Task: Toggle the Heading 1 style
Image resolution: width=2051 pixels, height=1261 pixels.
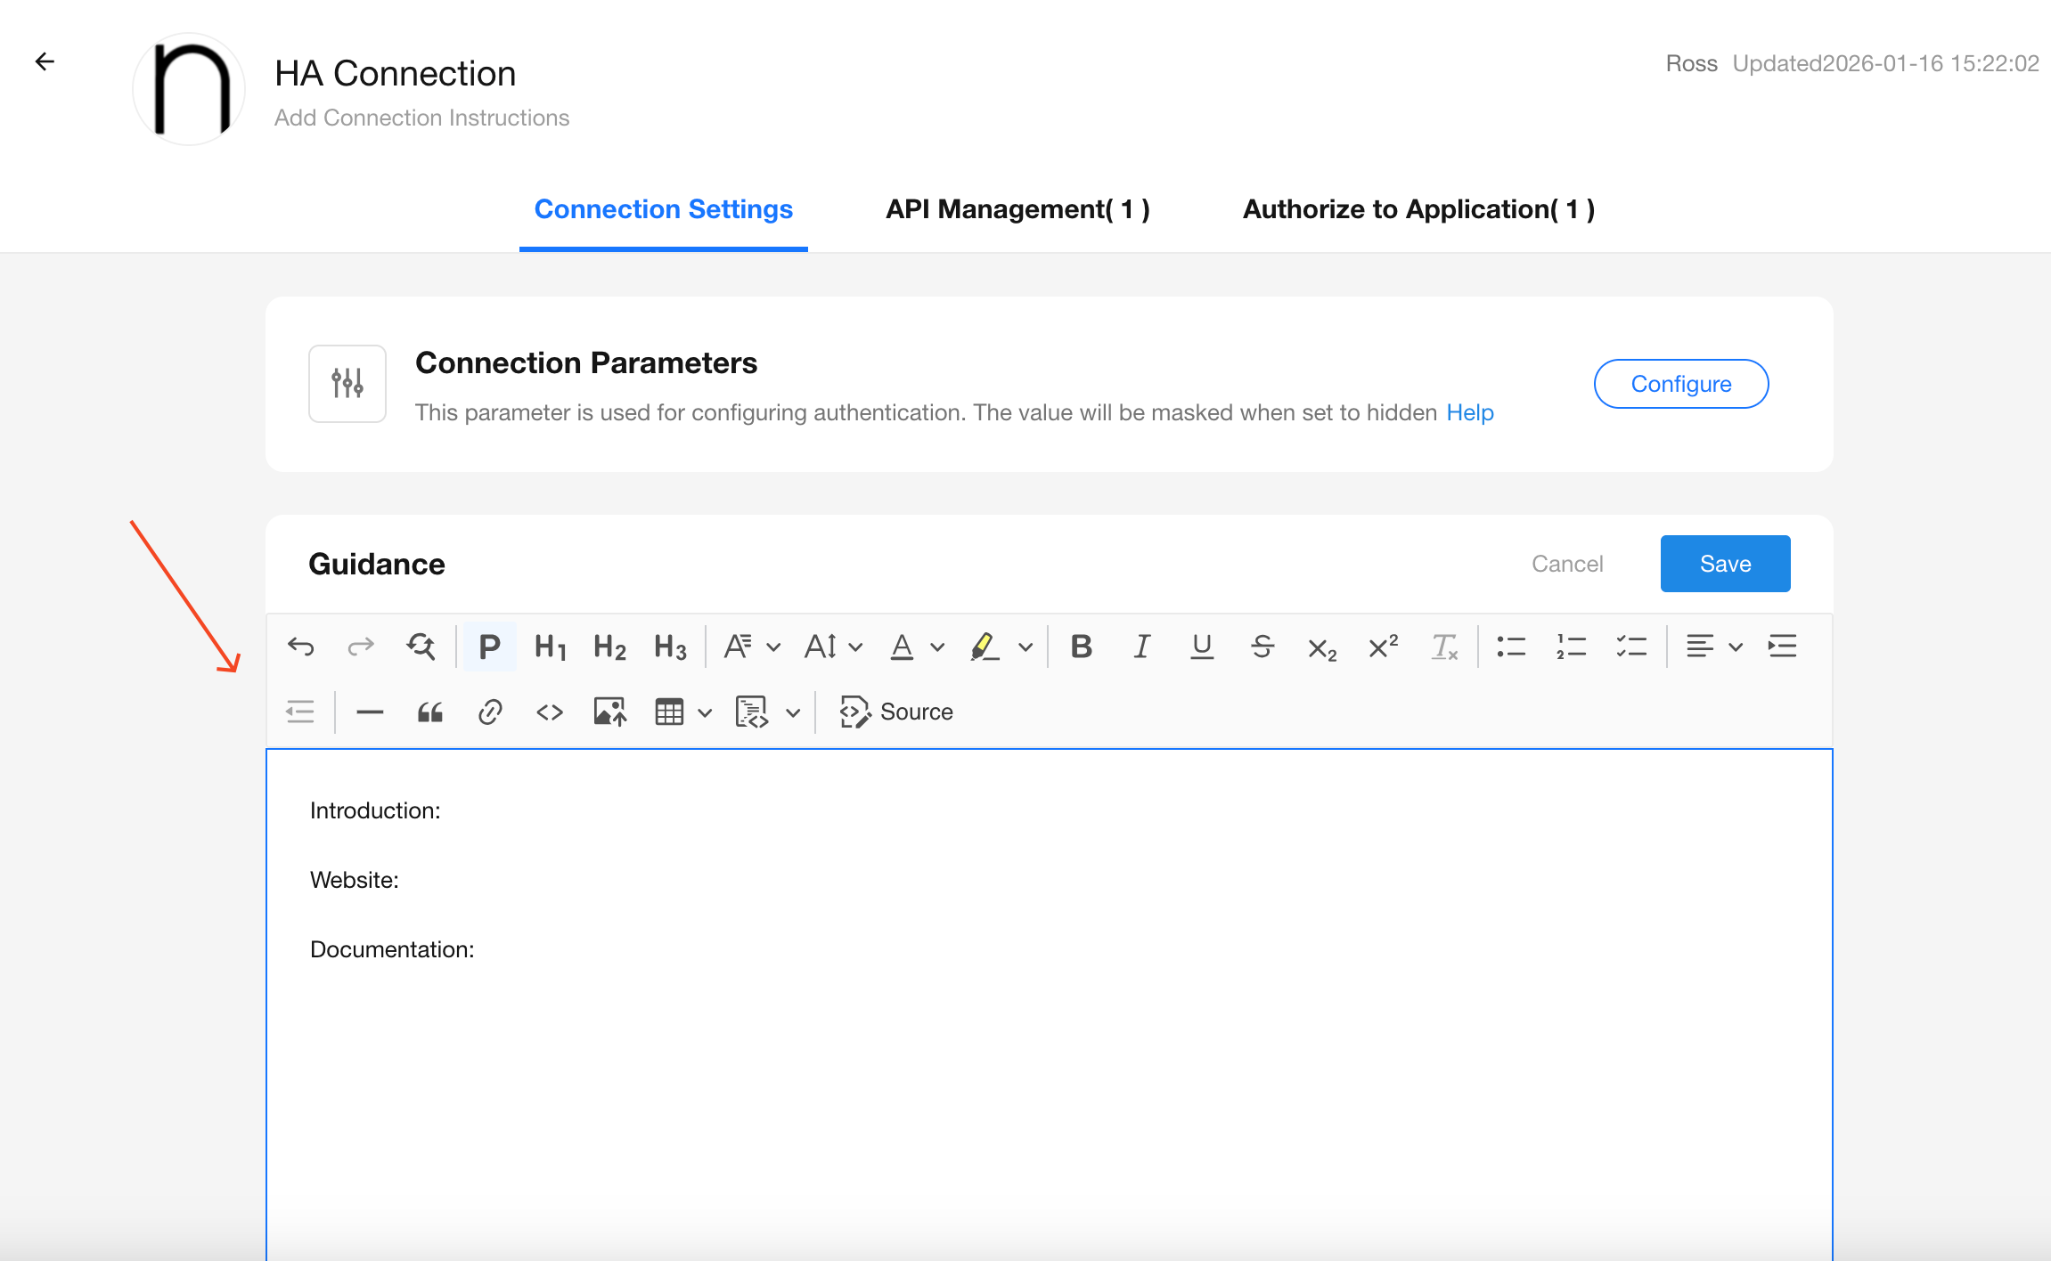Action: [550, 647]
